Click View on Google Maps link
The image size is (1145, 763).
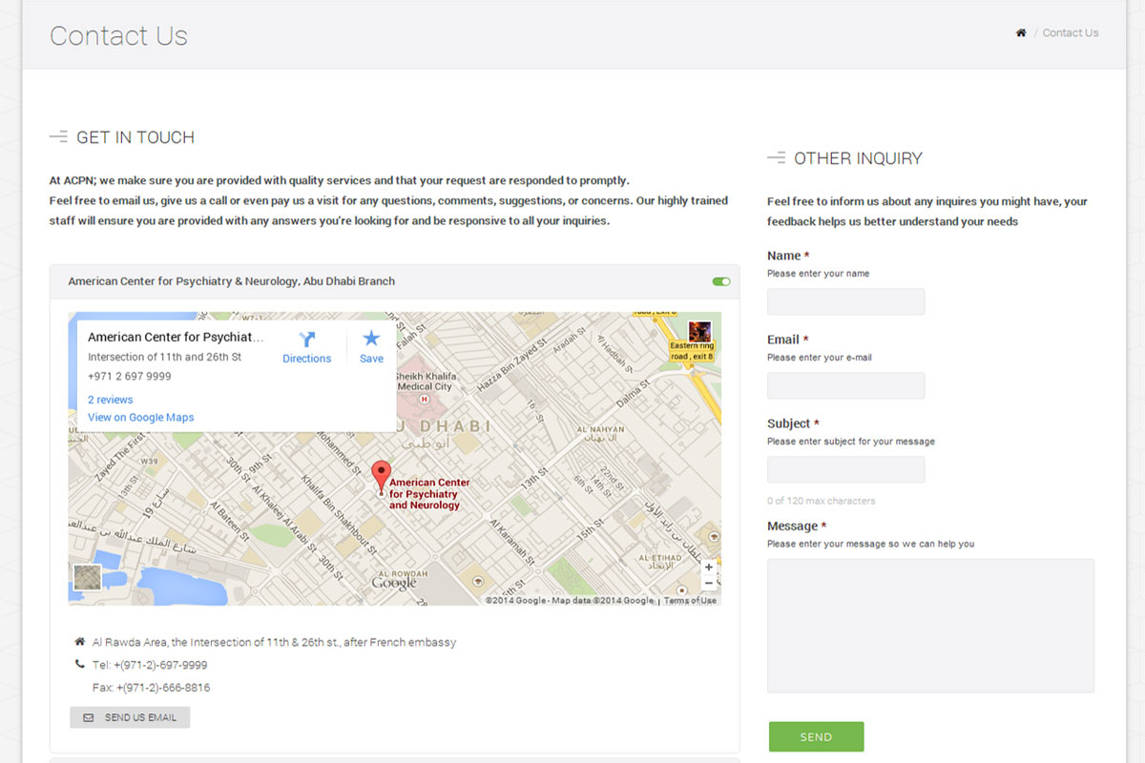pyautogui.click(x=141, y=417)
